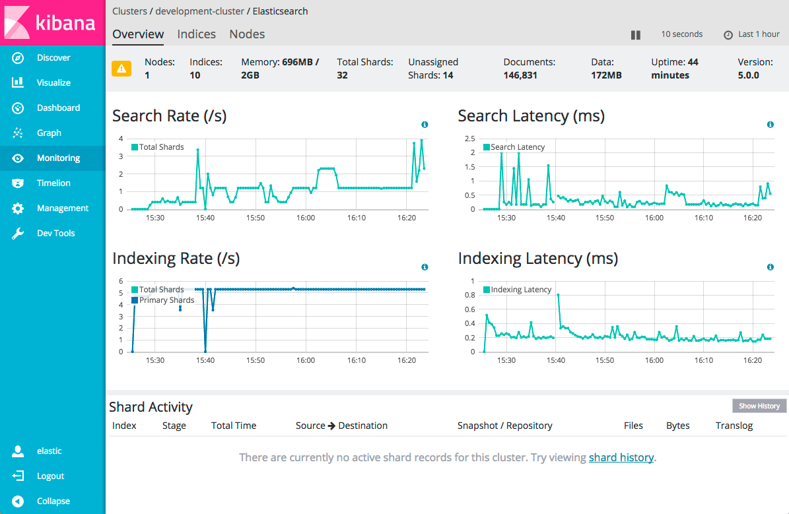This screenshot has width=789, height=514.
Task: Pause auto-refresh with the pause button
Action: [636, 35]
